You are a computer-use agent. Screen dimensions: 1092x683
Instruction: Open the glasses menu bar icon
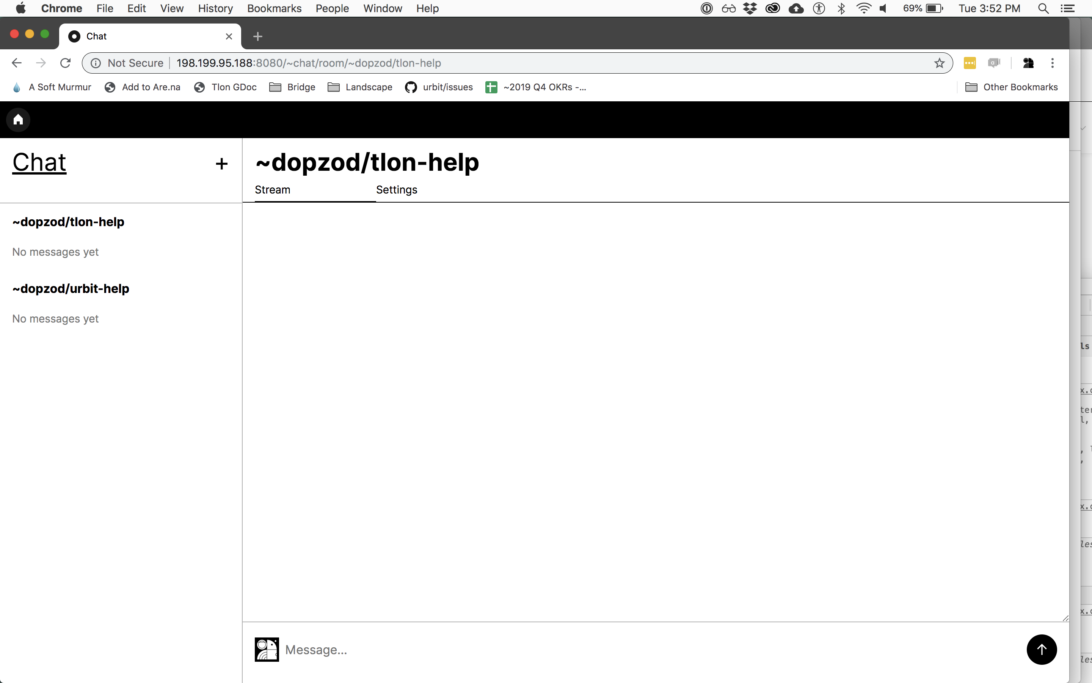click(728, 8)
